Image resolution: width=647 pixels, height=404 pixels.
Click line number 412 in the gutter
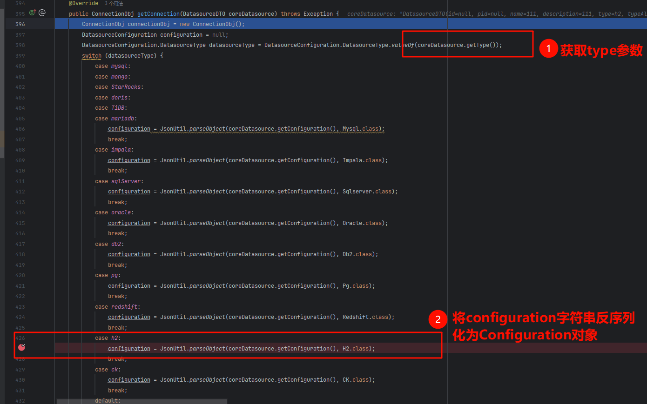[20, 192]
